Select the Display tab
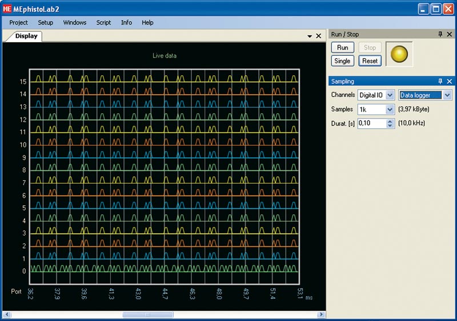This screenshot has height=321, width=457. [26, 36]
